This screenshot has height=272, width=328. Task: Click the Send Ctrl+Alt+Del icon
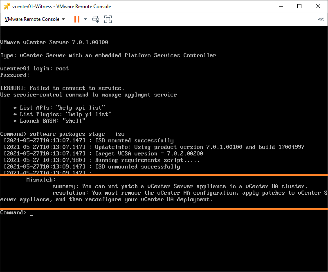coord(96,19)
